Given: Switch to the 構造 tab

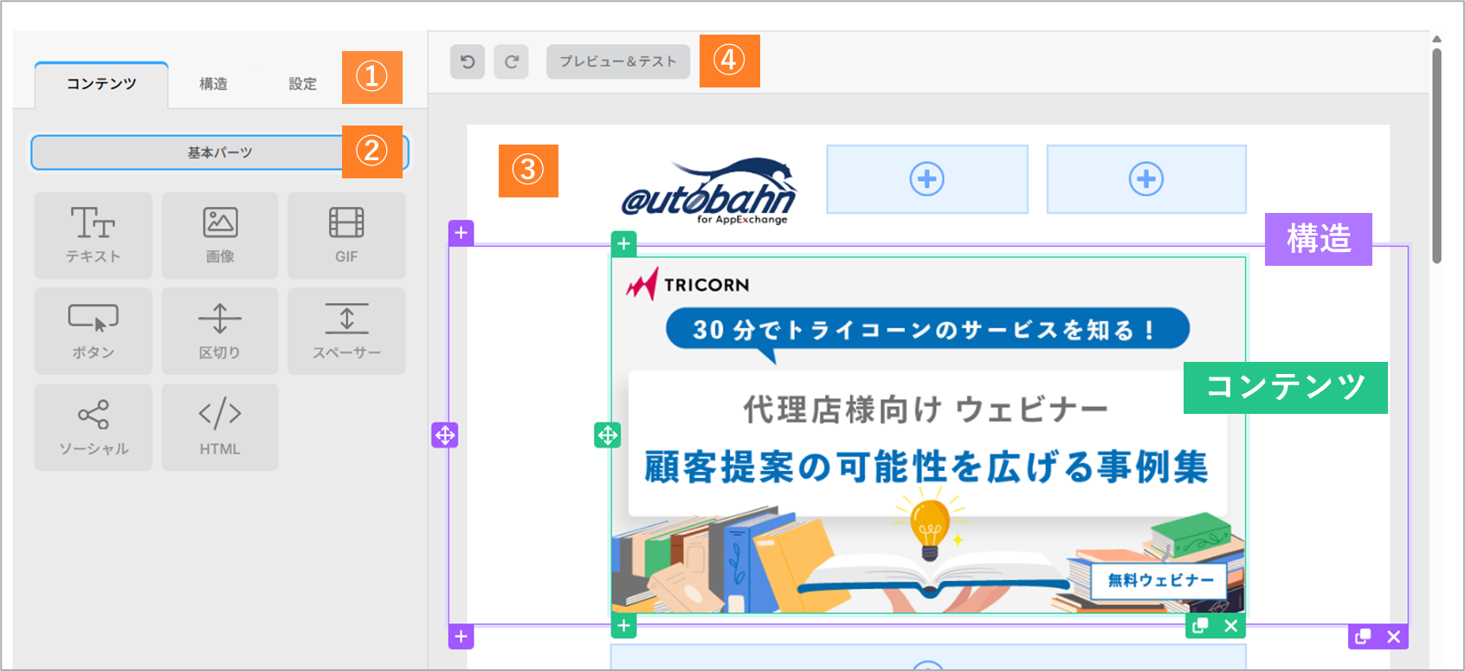Looking at the screenshot, I should coord(213,84).
